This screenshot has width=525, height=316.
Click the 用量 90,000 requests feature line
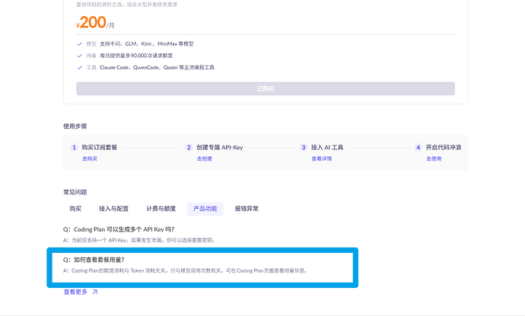click(125, 56)
